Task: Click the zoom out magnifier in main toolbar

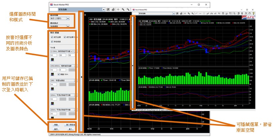Action: (128, 10)
